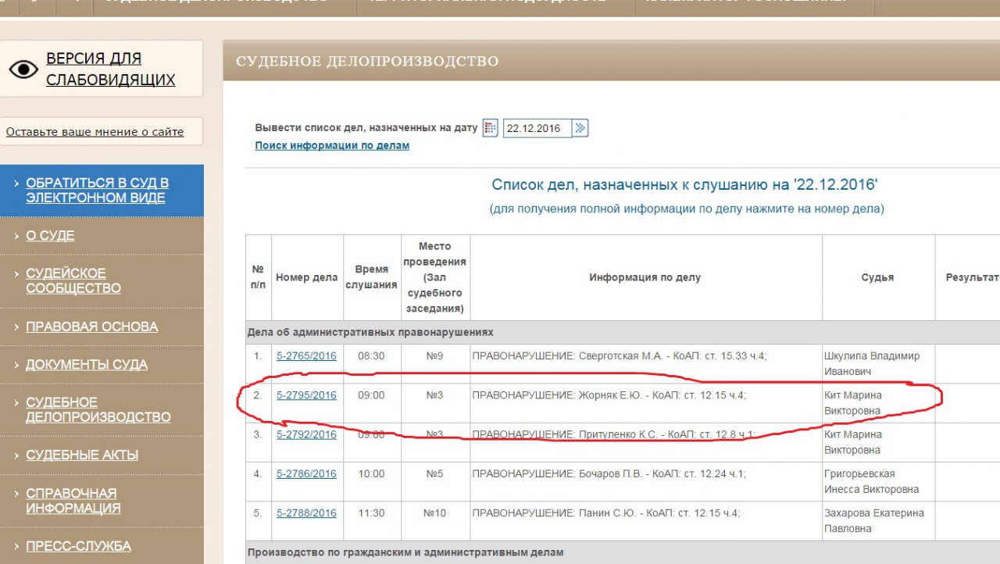Open 'Поиск информации по делам' link
The height and width of the screenshot is (564, 1000).
click(x=332, y=145)
